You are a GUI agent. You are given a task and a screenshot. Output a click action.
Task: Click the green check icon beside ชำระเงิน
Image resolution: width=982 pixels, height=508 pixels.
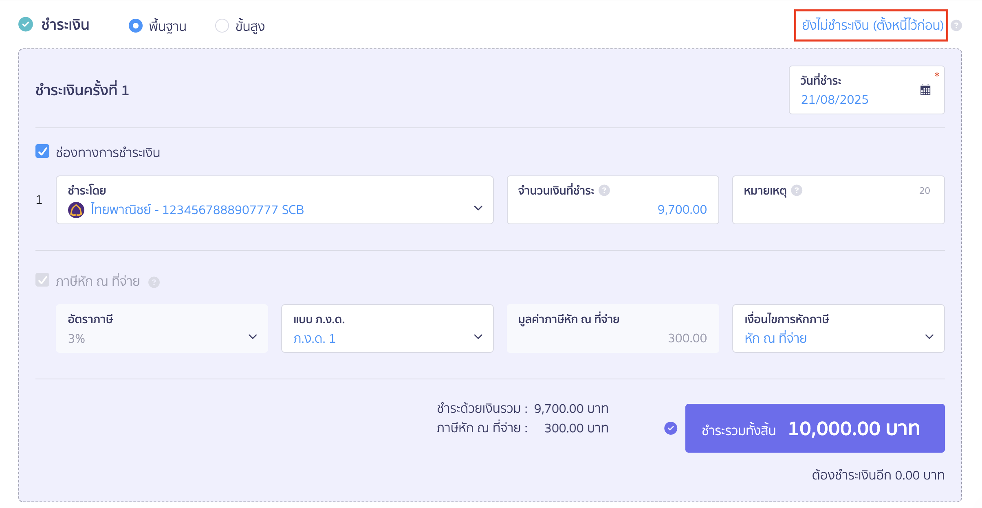pyautogui.click(x=26, y=24)
